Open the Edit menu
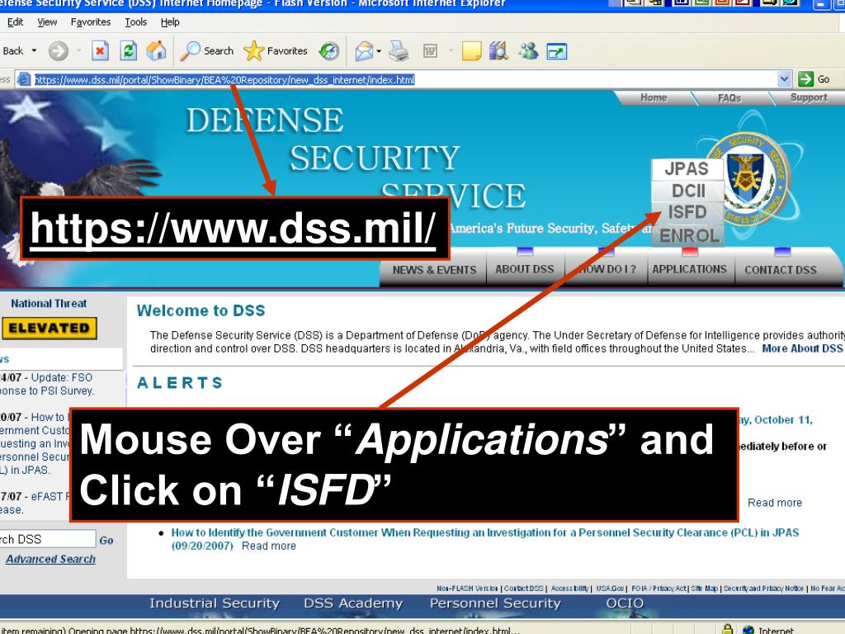Screen dimensions: 845x634 coord(15,22)
